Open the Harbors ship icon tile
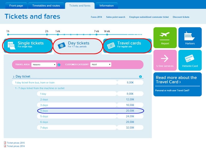 (190, 37)
